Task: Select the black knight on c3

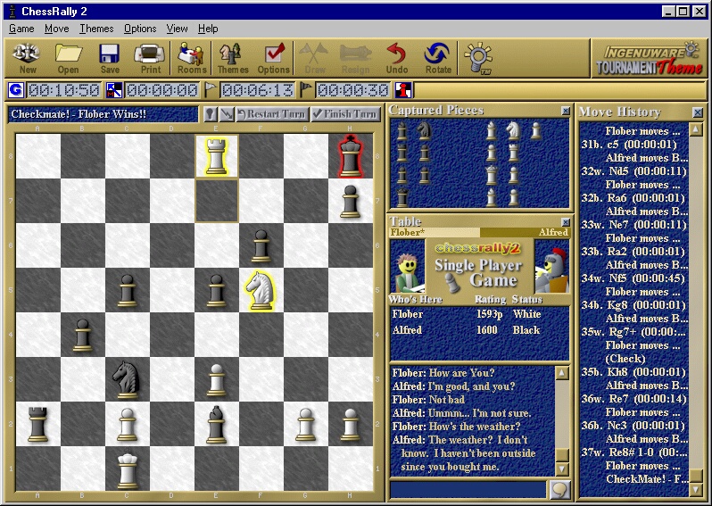Action: [x=127, y=379]
